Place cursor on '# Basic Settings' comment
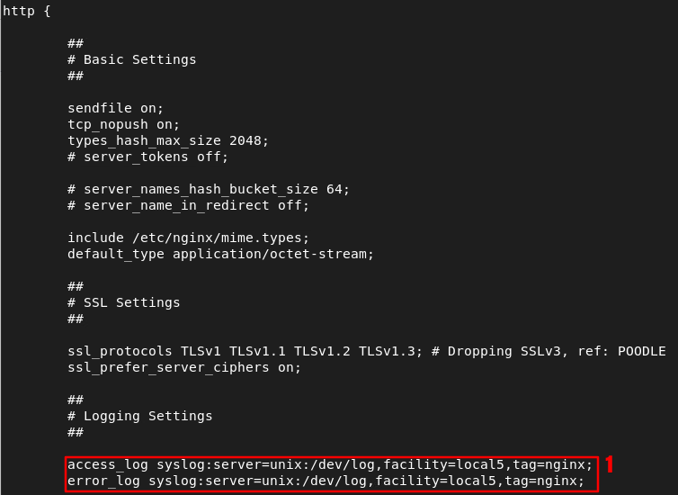The height and width of the screenshot is (495, 678). [131, 59]
